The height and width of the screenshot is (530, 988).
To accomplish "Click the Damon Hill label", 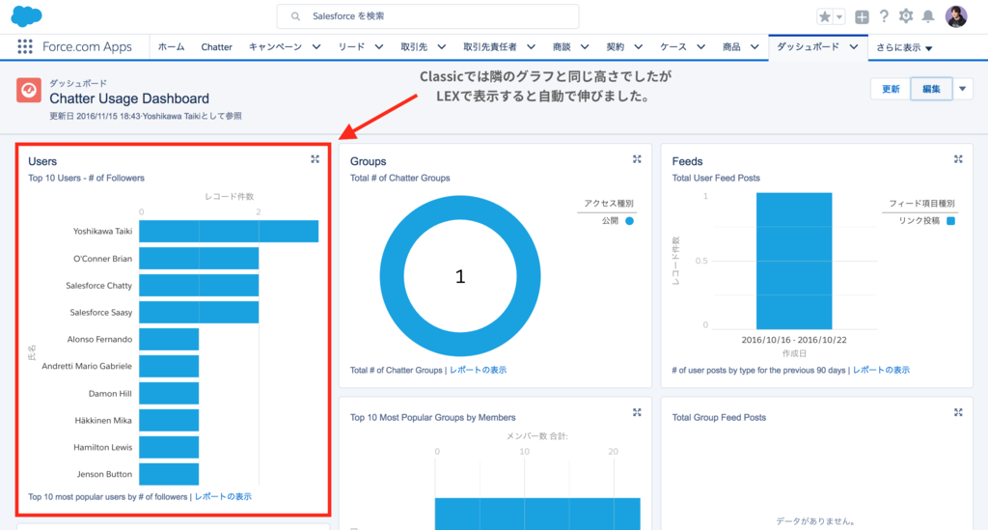I will click(x=110, y=393).
